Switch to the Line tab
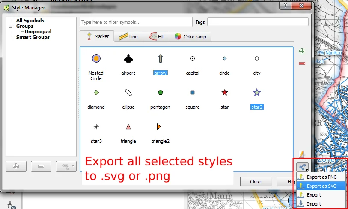Screen dimensions: 348x209 (x=128, y=37)
